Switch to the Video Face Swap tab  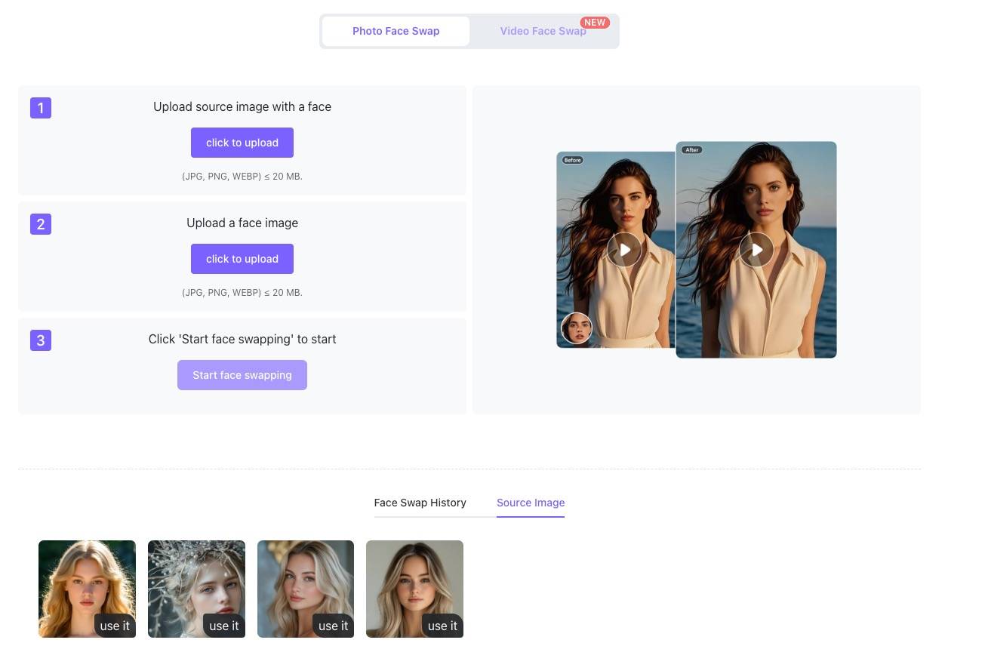tap(543, 31)
